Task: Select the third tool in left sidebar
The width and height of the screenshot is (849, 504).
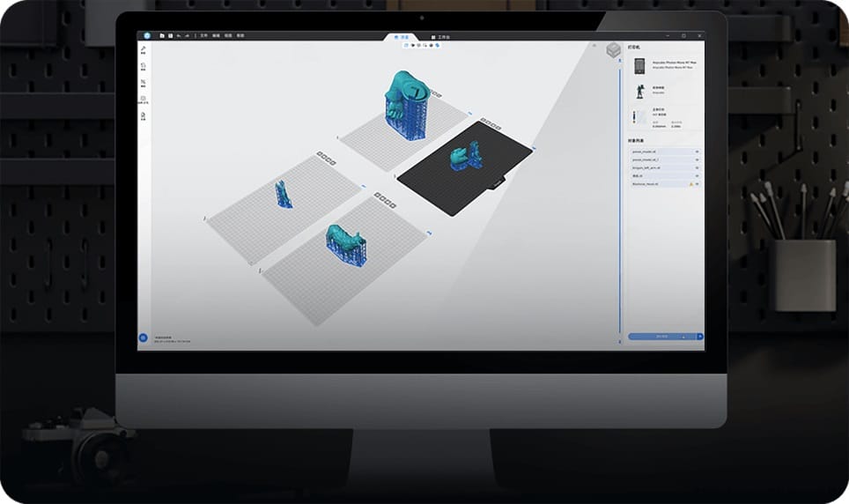Action: (x=143, y=84)
